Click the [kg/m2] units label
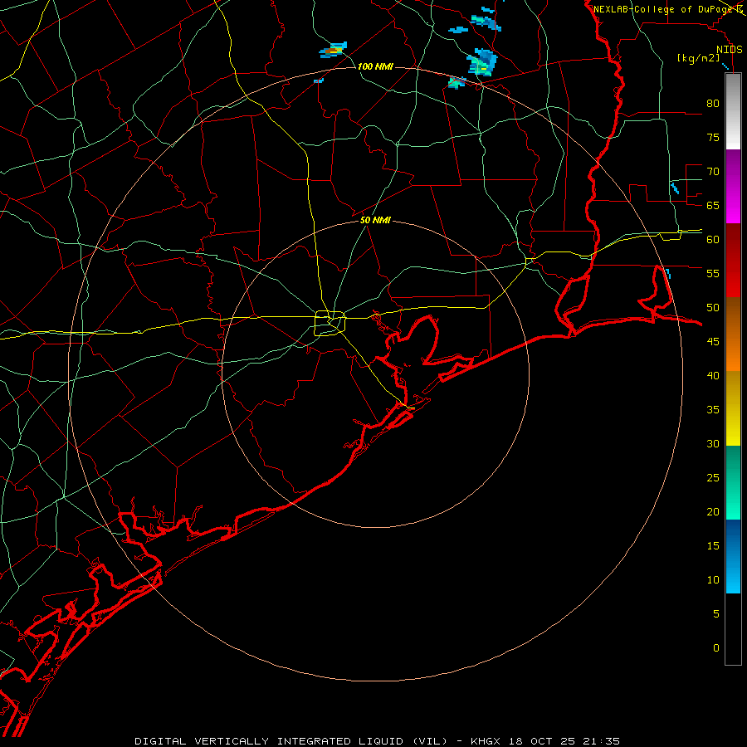The image size is (747, 747). coord(698,58)
